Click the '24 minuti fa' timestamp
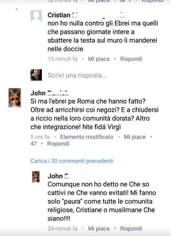 pos(63,228)
